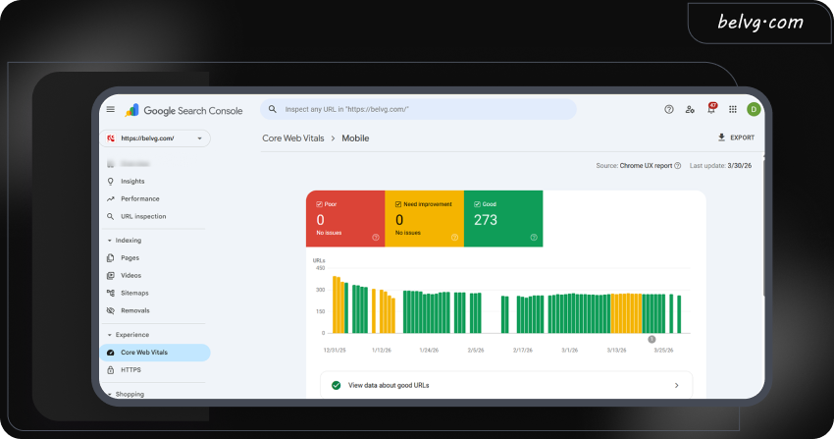Open the https://belvg.com/ property dropdown
834x439 pixels.
click(x=155, y=138)
